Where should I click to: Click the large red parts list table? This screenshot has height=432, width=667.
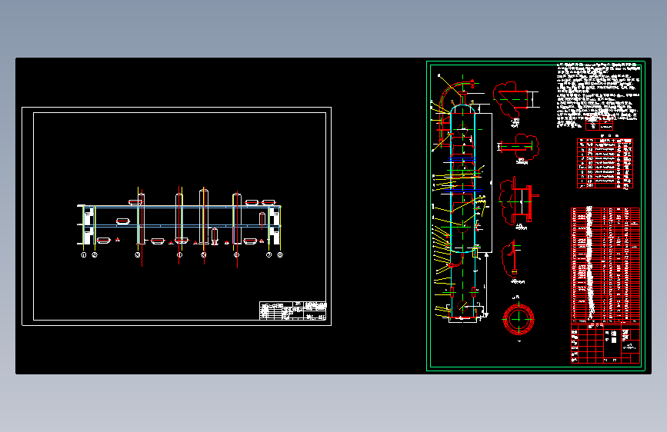[605, 265]
